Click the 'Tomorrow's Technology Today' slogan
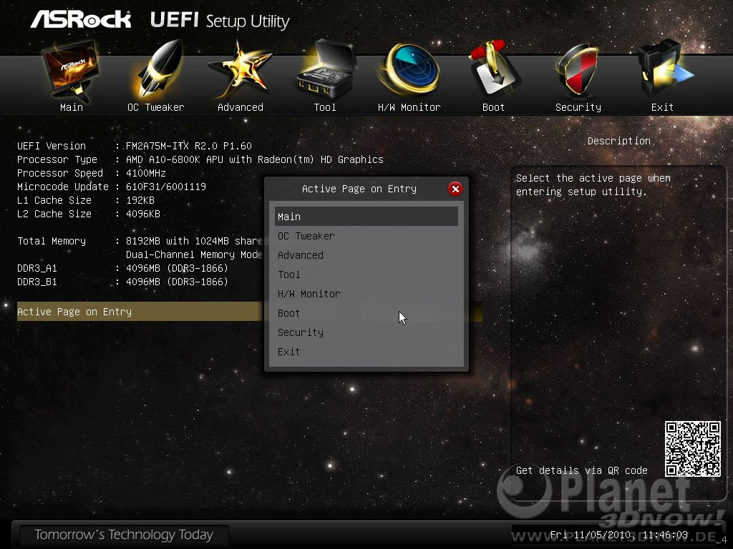This screenshot has width=733, height=549. (x=124, y=535)
